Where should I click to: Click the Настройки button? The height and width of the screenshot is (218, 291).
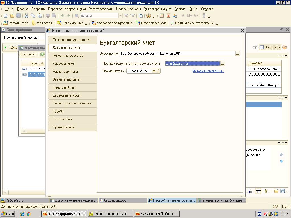click(270, 47)
